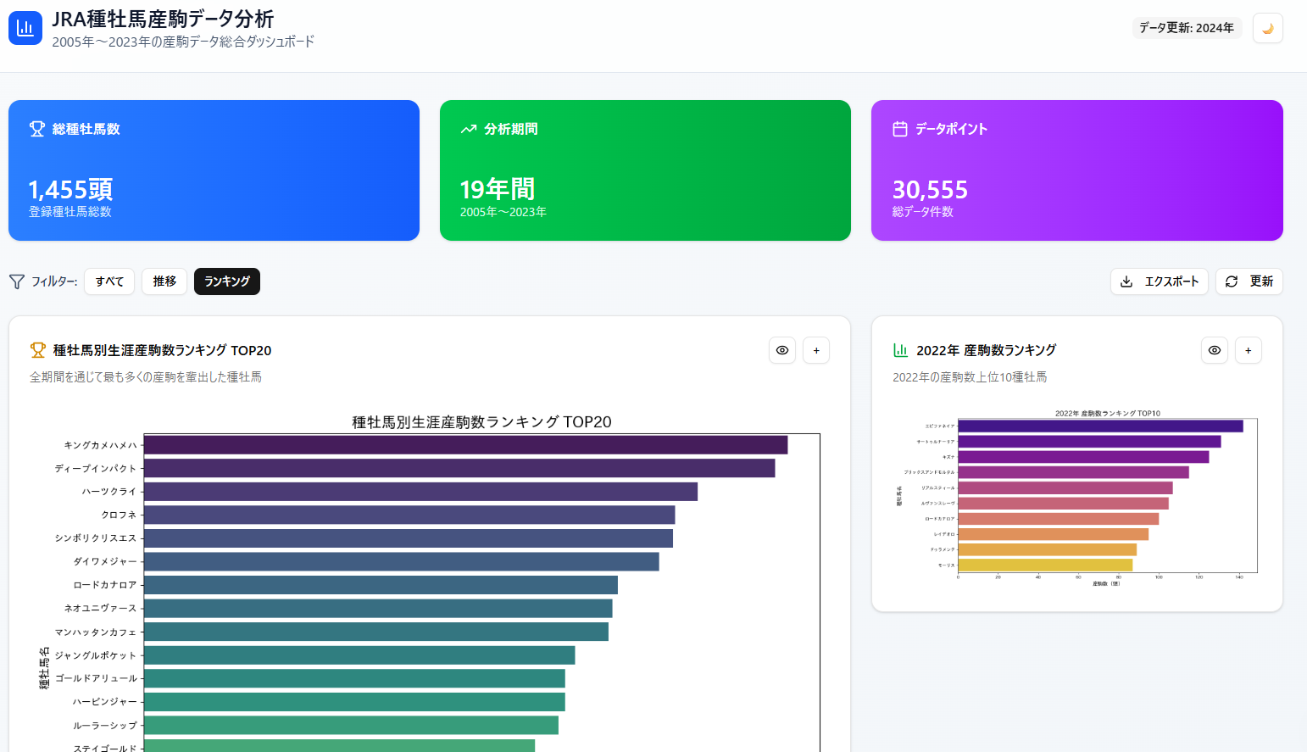Click the 種牡馬別生涯産駒数ランキング TOP20 card heading

pyautogui.click(x=163, y=350)
